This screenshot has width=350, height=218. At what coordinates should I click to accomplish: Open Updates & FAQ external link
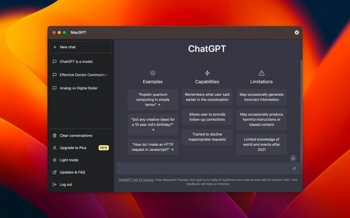pyautogui.click(x=72, y=172)
